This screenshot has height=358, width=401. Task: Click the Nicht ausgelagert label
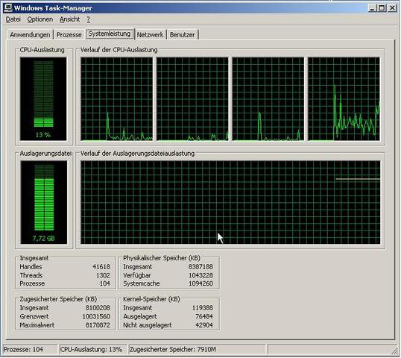(x=148, y=325)
